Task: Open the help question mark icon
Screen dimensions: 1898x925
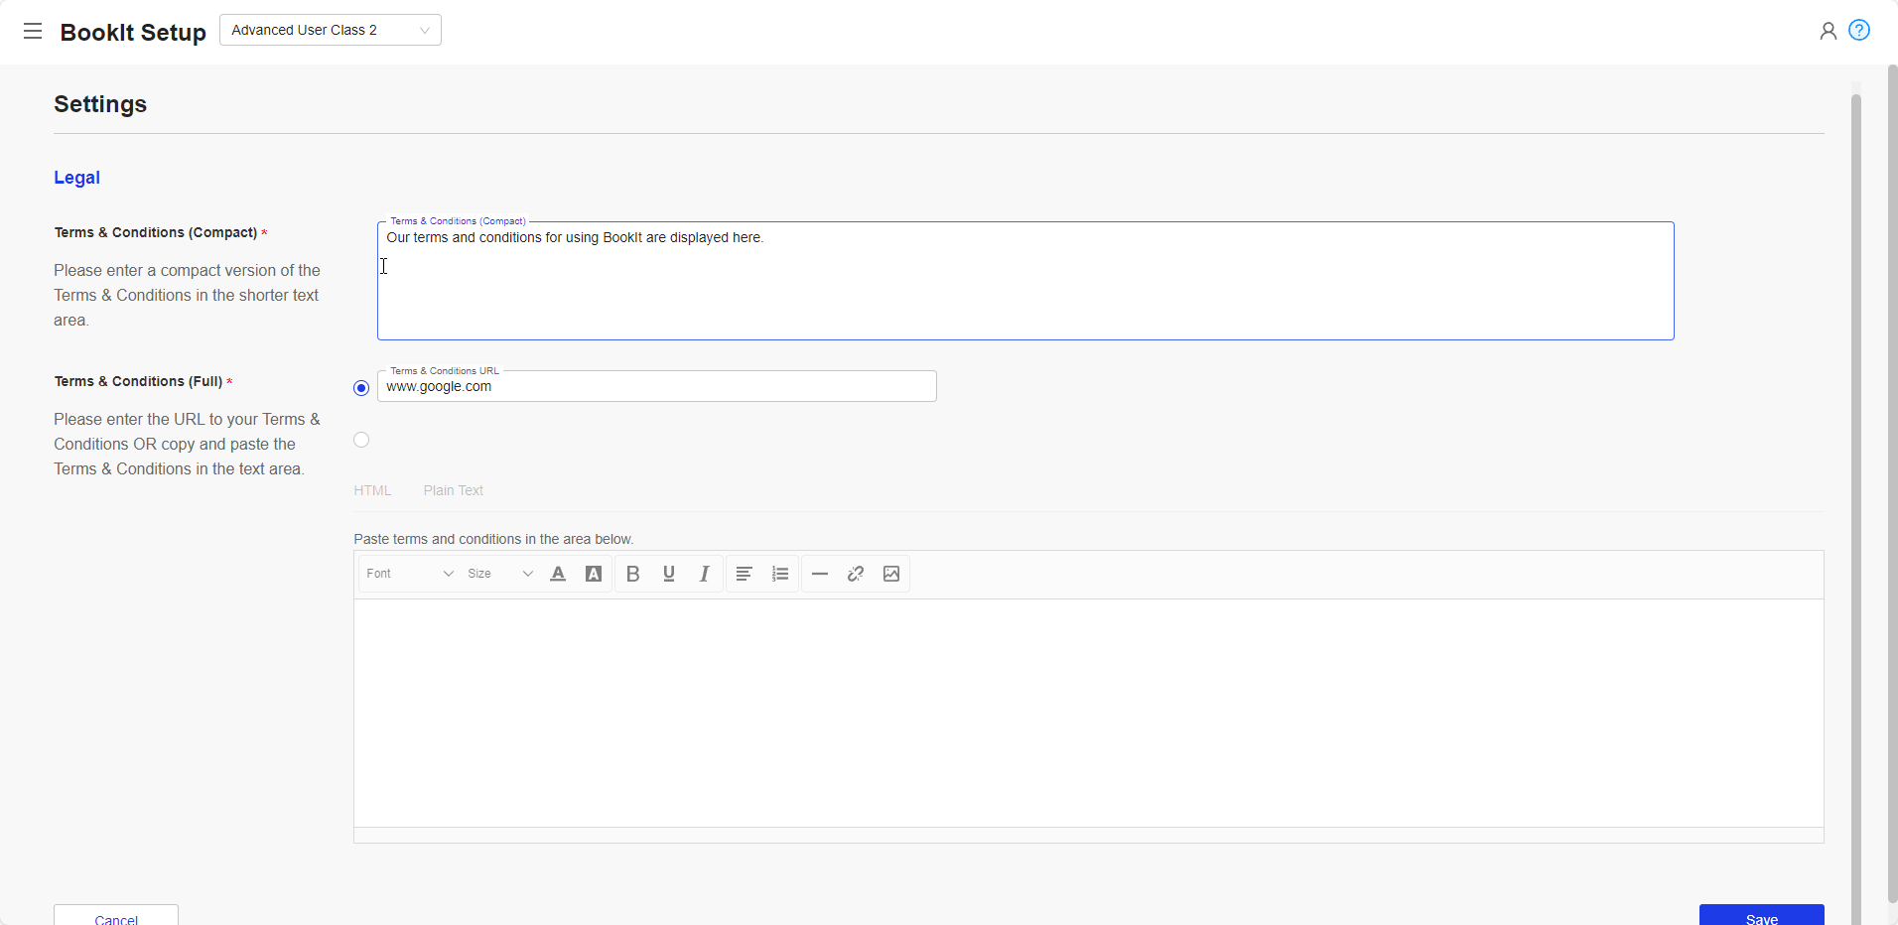Action: [x=1859, y=31]
